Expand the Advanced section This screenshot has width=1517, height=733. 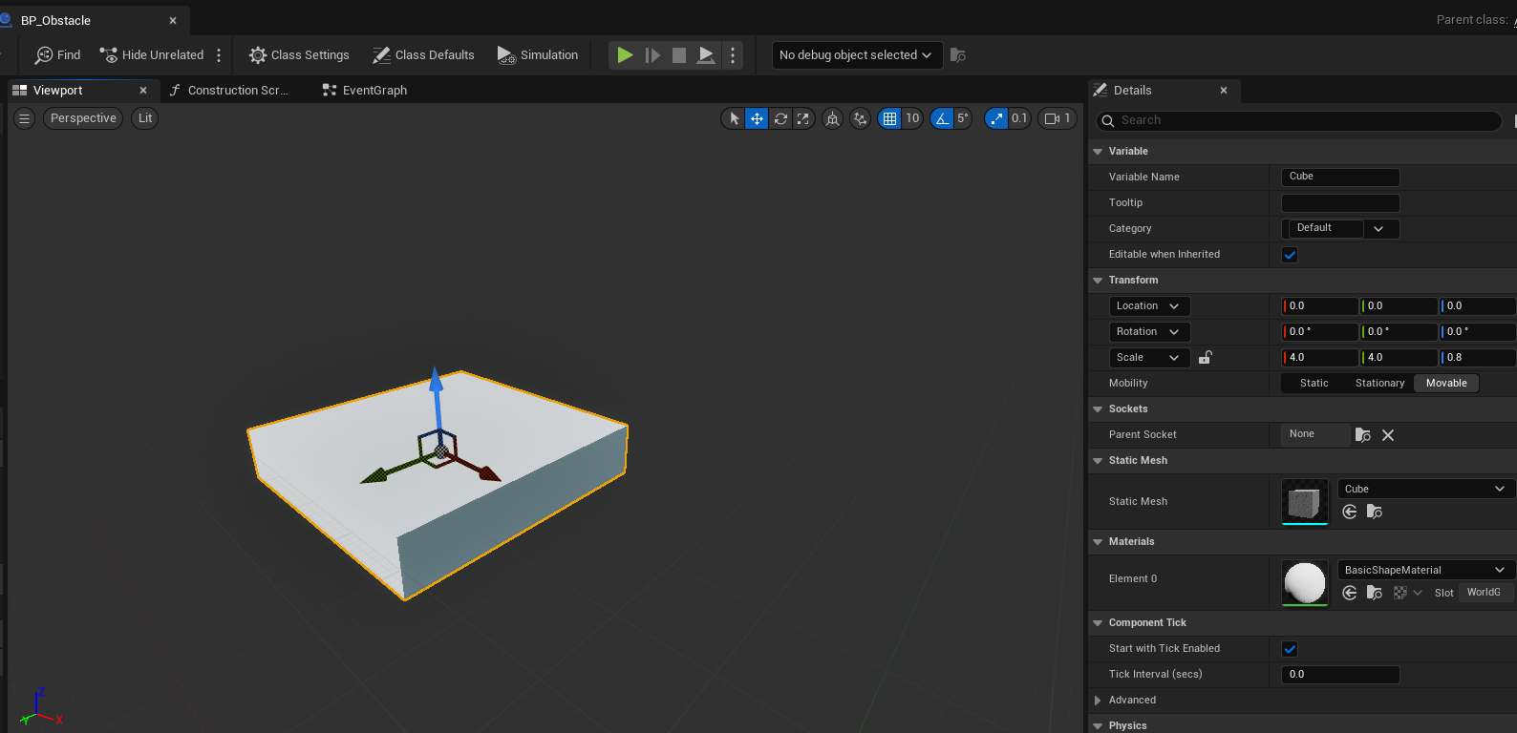pyautogui.click(x=1098, y=701)
